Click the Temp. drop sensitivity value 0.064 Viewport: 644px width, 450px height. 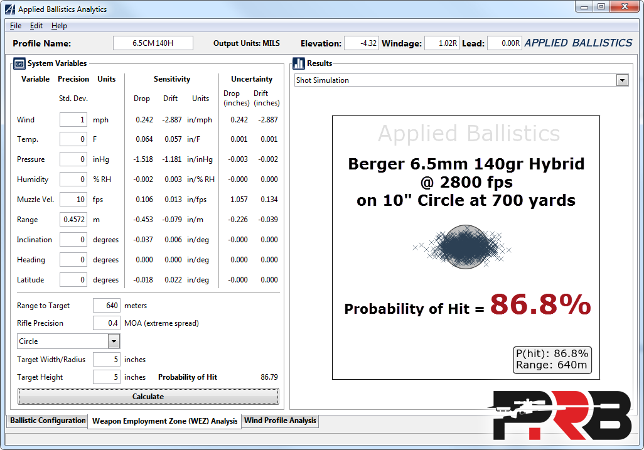(x=144, y=139)
